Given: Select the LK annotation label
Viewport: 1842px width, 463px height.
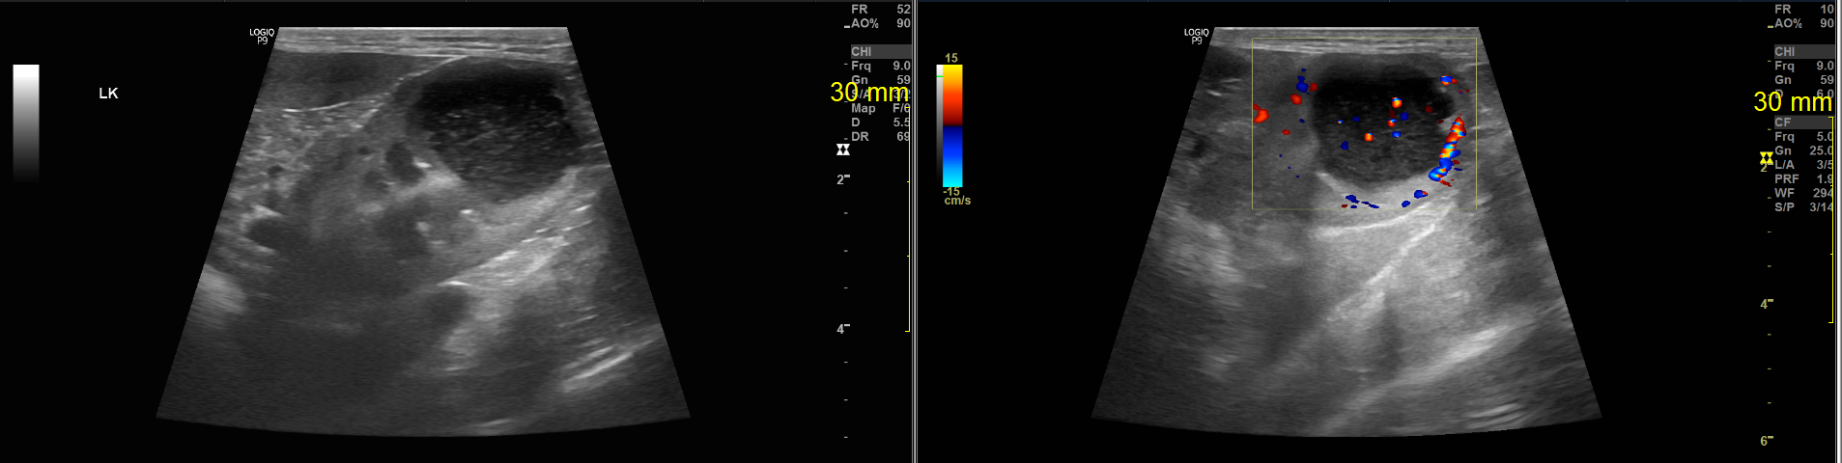Looking at the screenshot, I should coord(108,94).
